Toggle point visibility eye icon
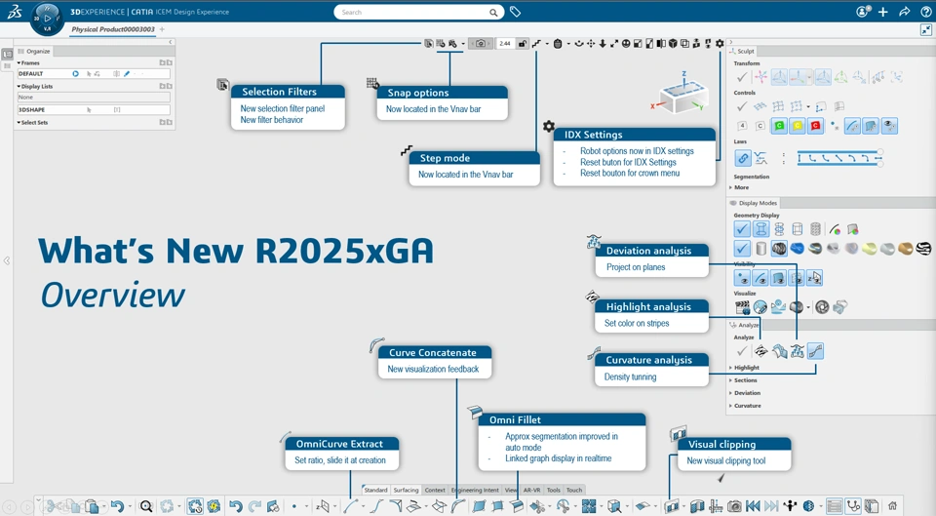Image resolution: width=936 pixels, height=516 pixels. pos(742,278)
